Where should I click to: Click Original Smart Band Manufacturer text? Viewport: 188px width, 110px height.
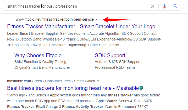click(x=42, y=67)
